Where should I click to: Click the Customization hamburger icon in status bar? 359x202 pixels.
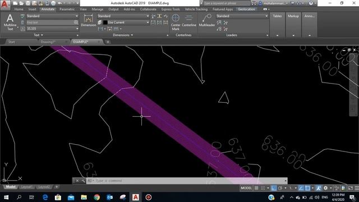[357, 188]
